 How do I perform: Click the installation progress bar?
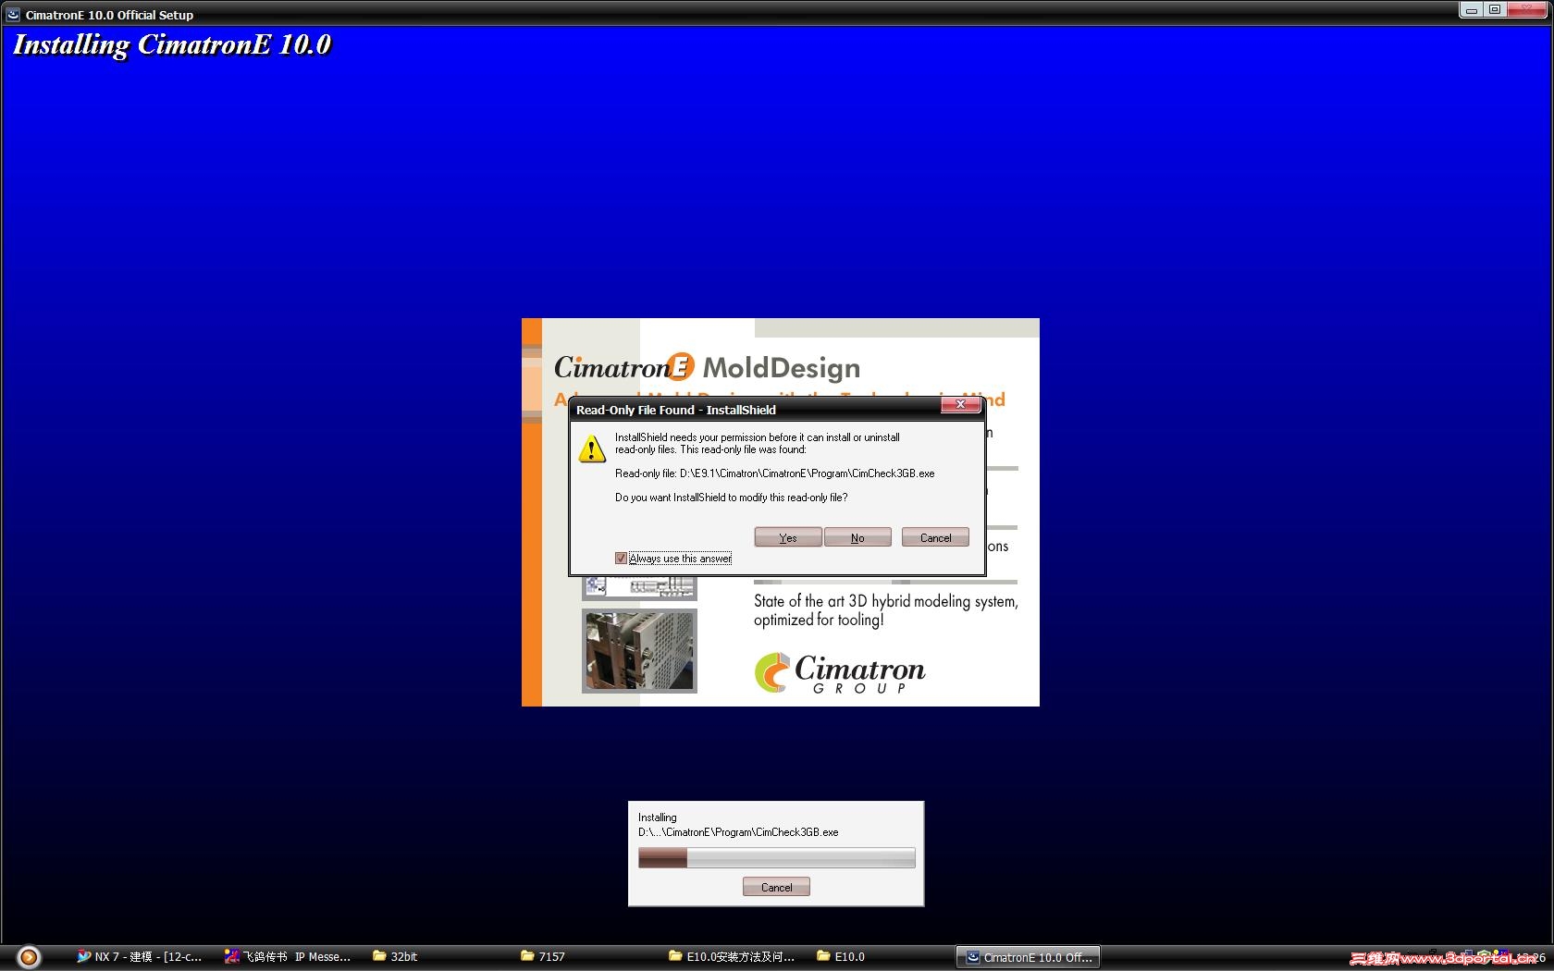point(777,858)
